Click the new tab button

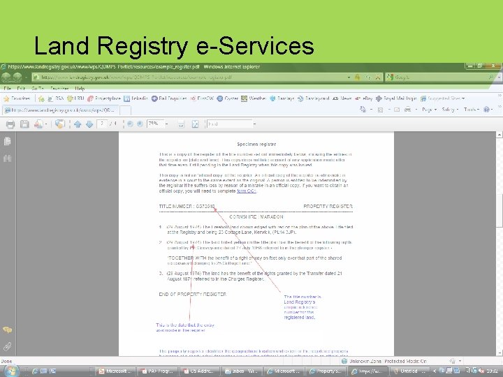coord(125,110)
